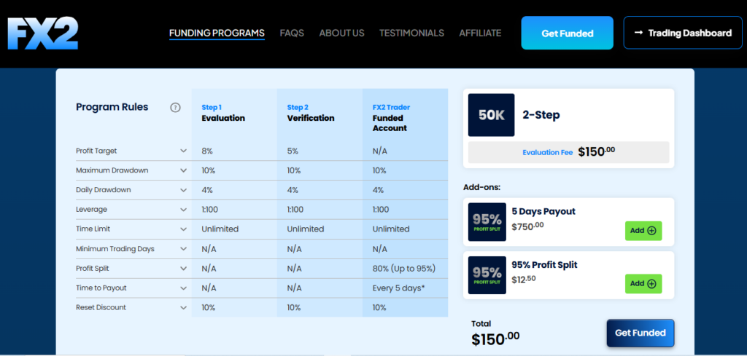Click the 95% badge beside 95% Profit Split
Image resolution: width=747 pixels, height=356 pixels.
coord(487,275)
